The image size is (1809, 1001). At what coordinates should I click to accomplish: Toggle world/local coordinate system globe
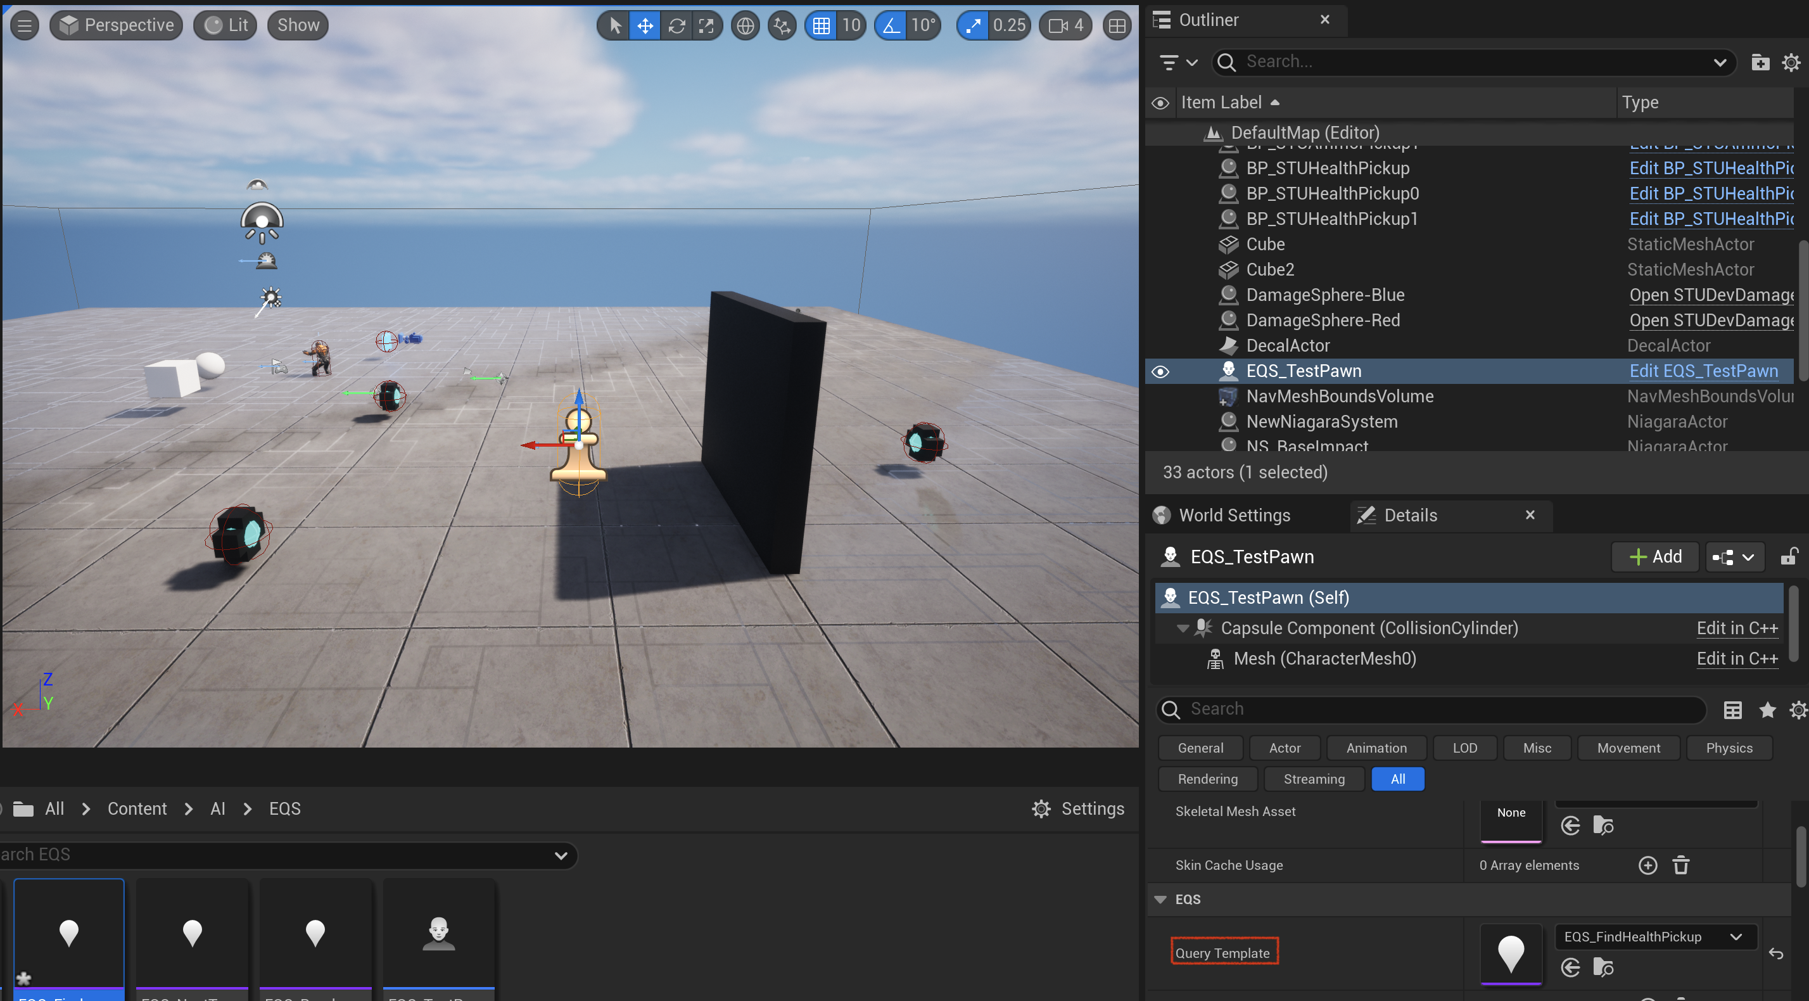tap(745, 26)
